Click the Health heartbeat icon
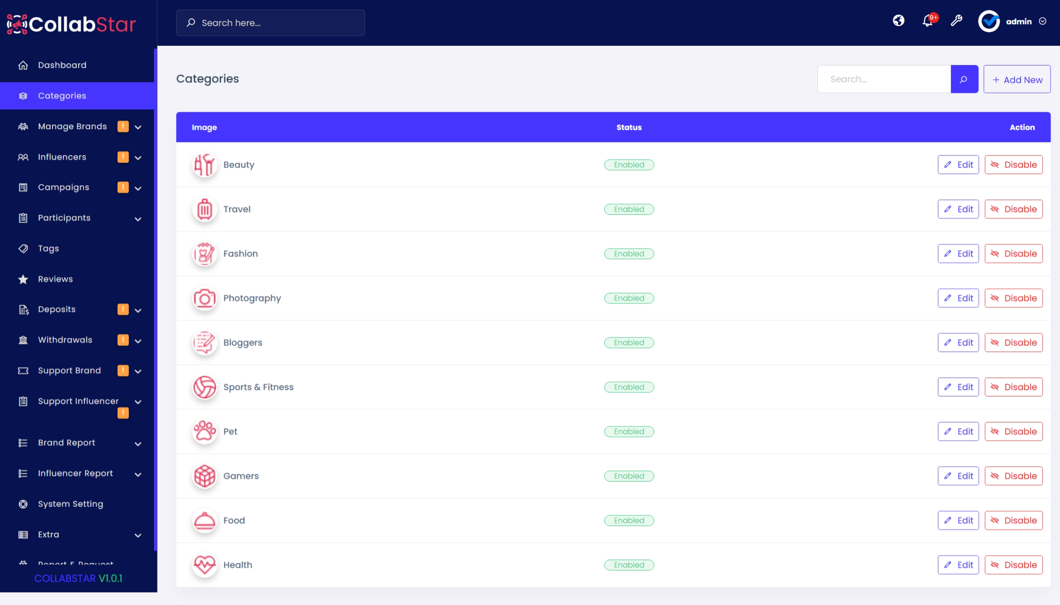The image size is (1060, 605). pyautogui.click(x=205, y=565)
